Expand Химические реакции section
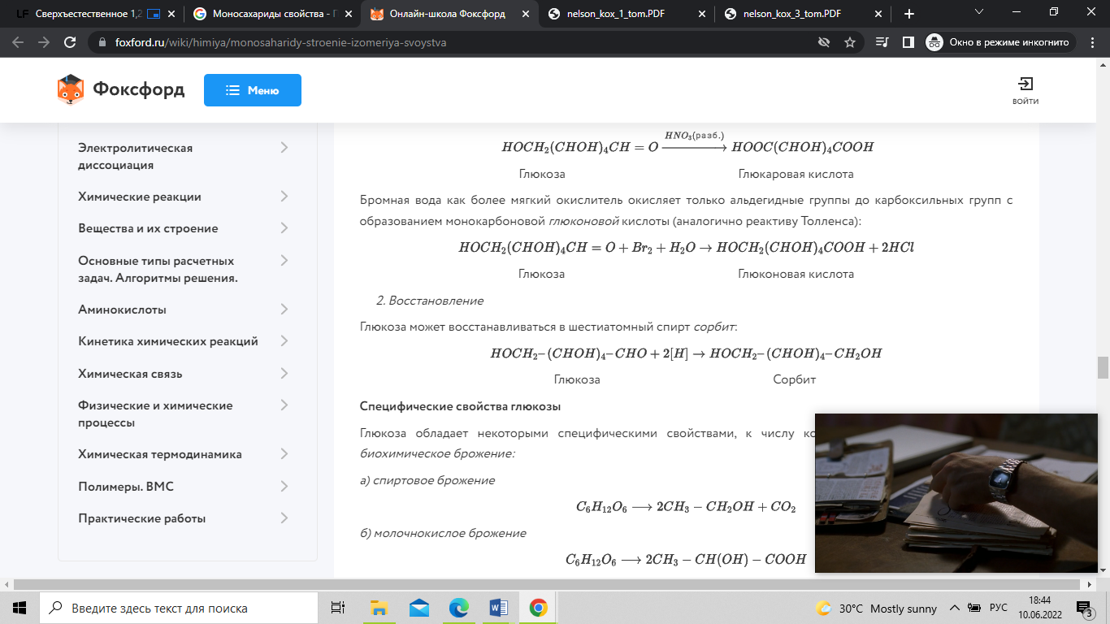Viewport: 1110px width, 624px height. pos(284,196)
